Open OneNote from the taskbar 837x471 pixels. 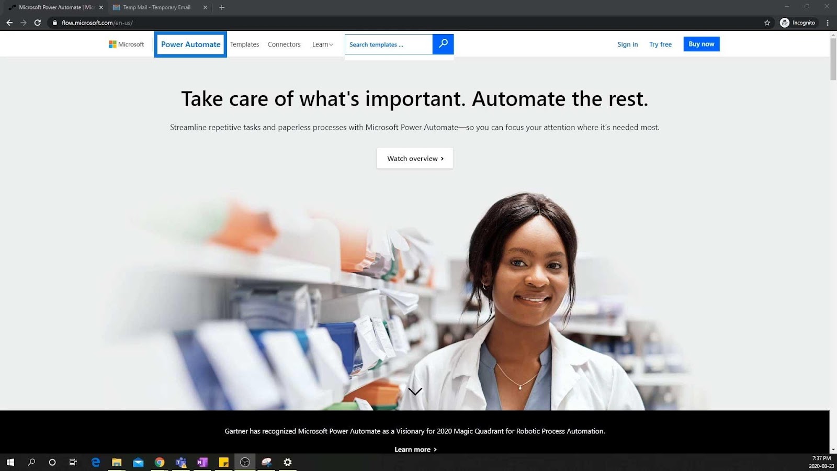pos(202,462)
